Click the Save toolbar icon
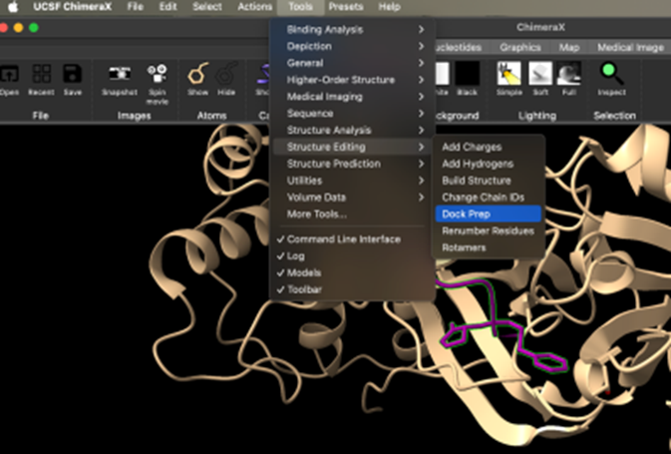 pyautogui.click(x=72, y=74)
